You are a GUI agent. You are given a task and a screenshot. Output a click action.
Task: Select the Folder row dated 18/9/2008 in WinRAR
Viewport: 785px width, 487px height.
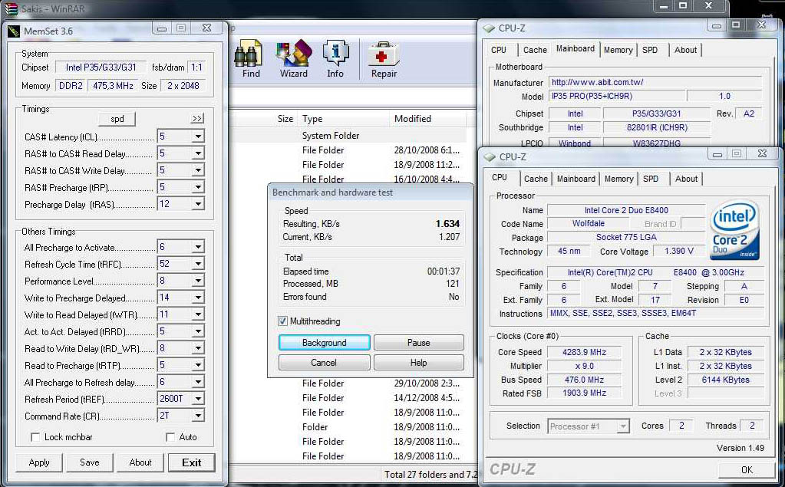point(348,427)
